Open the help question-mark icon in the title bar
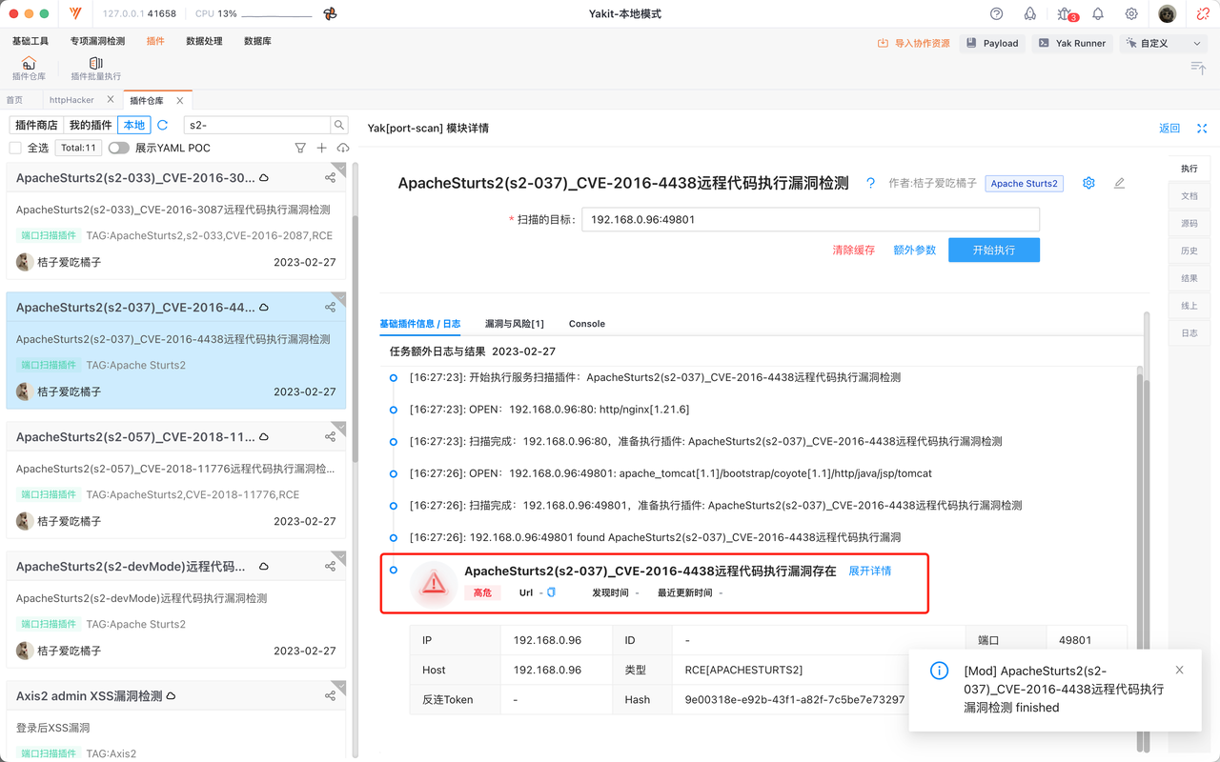 pos(997,14)
